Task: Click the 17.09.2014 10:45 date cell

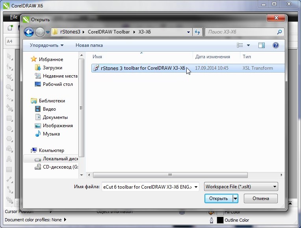Action: [212, 68]
